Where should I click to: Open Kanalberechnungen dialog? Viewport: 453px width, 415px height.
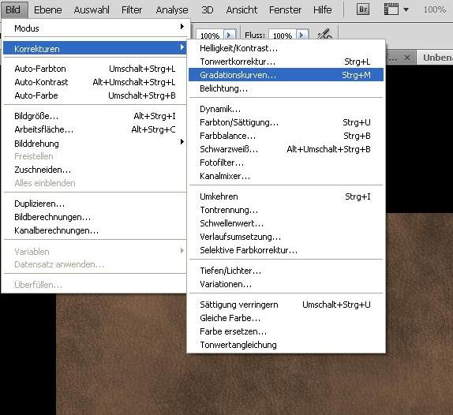[x=95, y=230]
